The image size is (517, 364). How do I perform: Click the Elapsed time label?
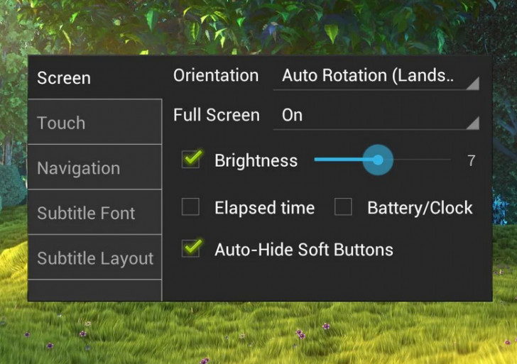click(x=264, y=208)
